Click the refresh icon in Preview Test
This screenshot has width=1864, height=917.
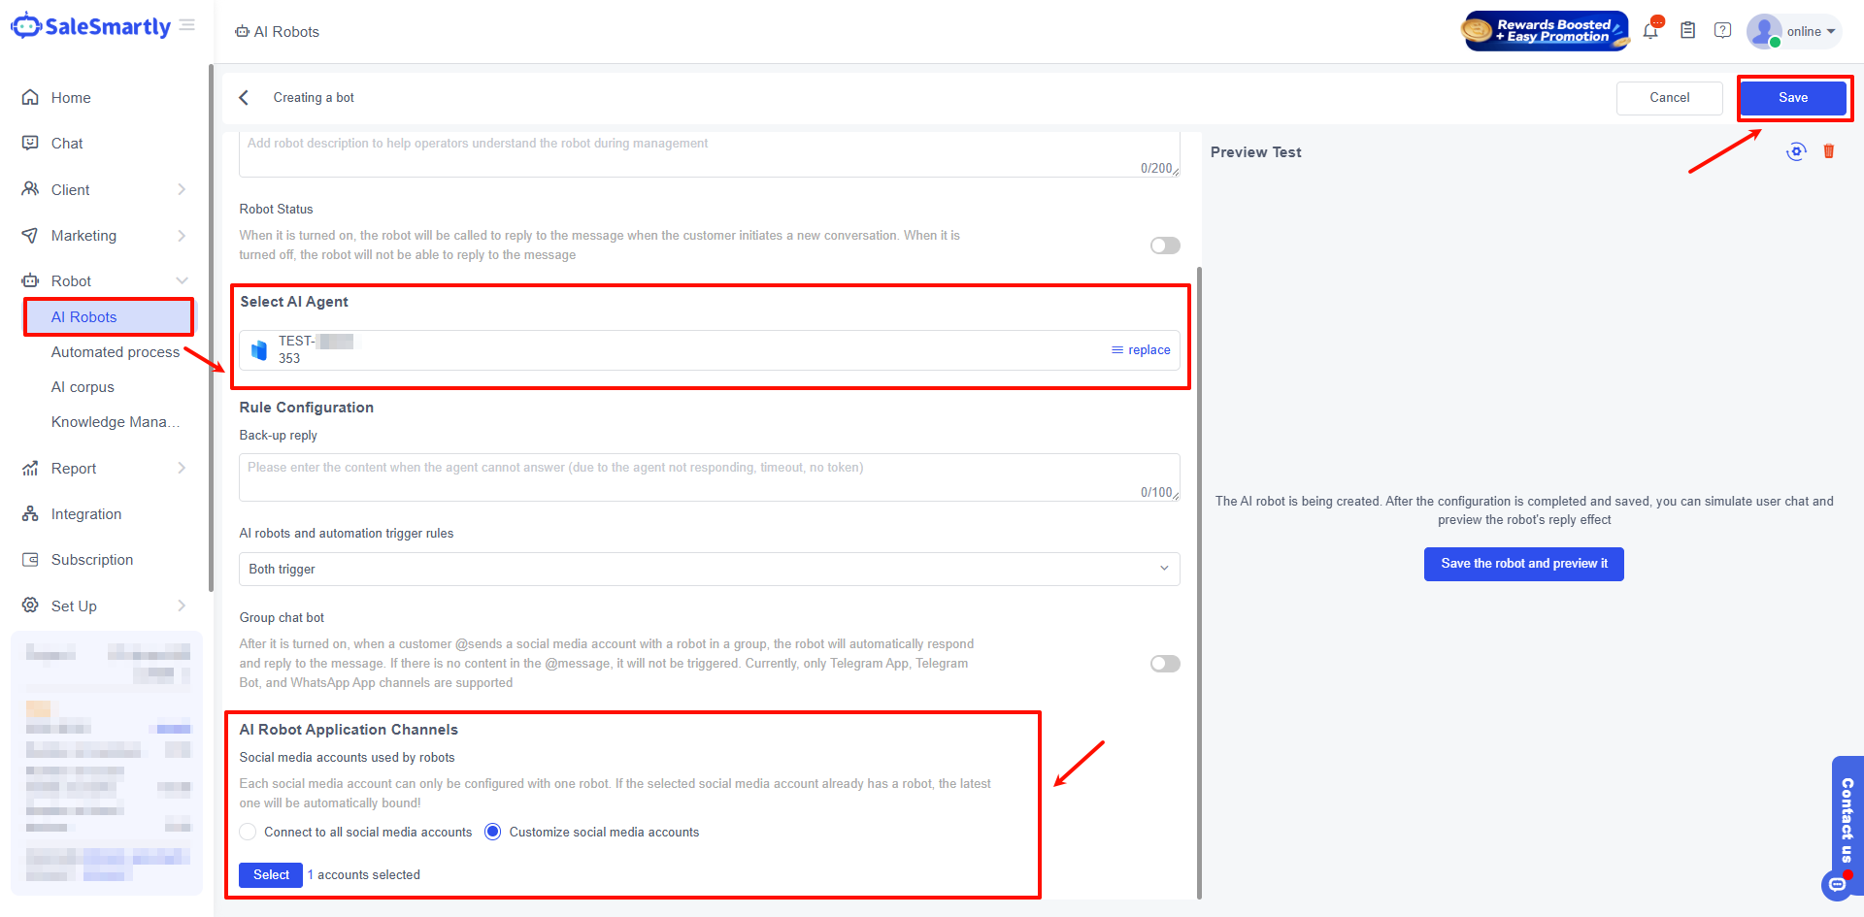point(1796,151)
